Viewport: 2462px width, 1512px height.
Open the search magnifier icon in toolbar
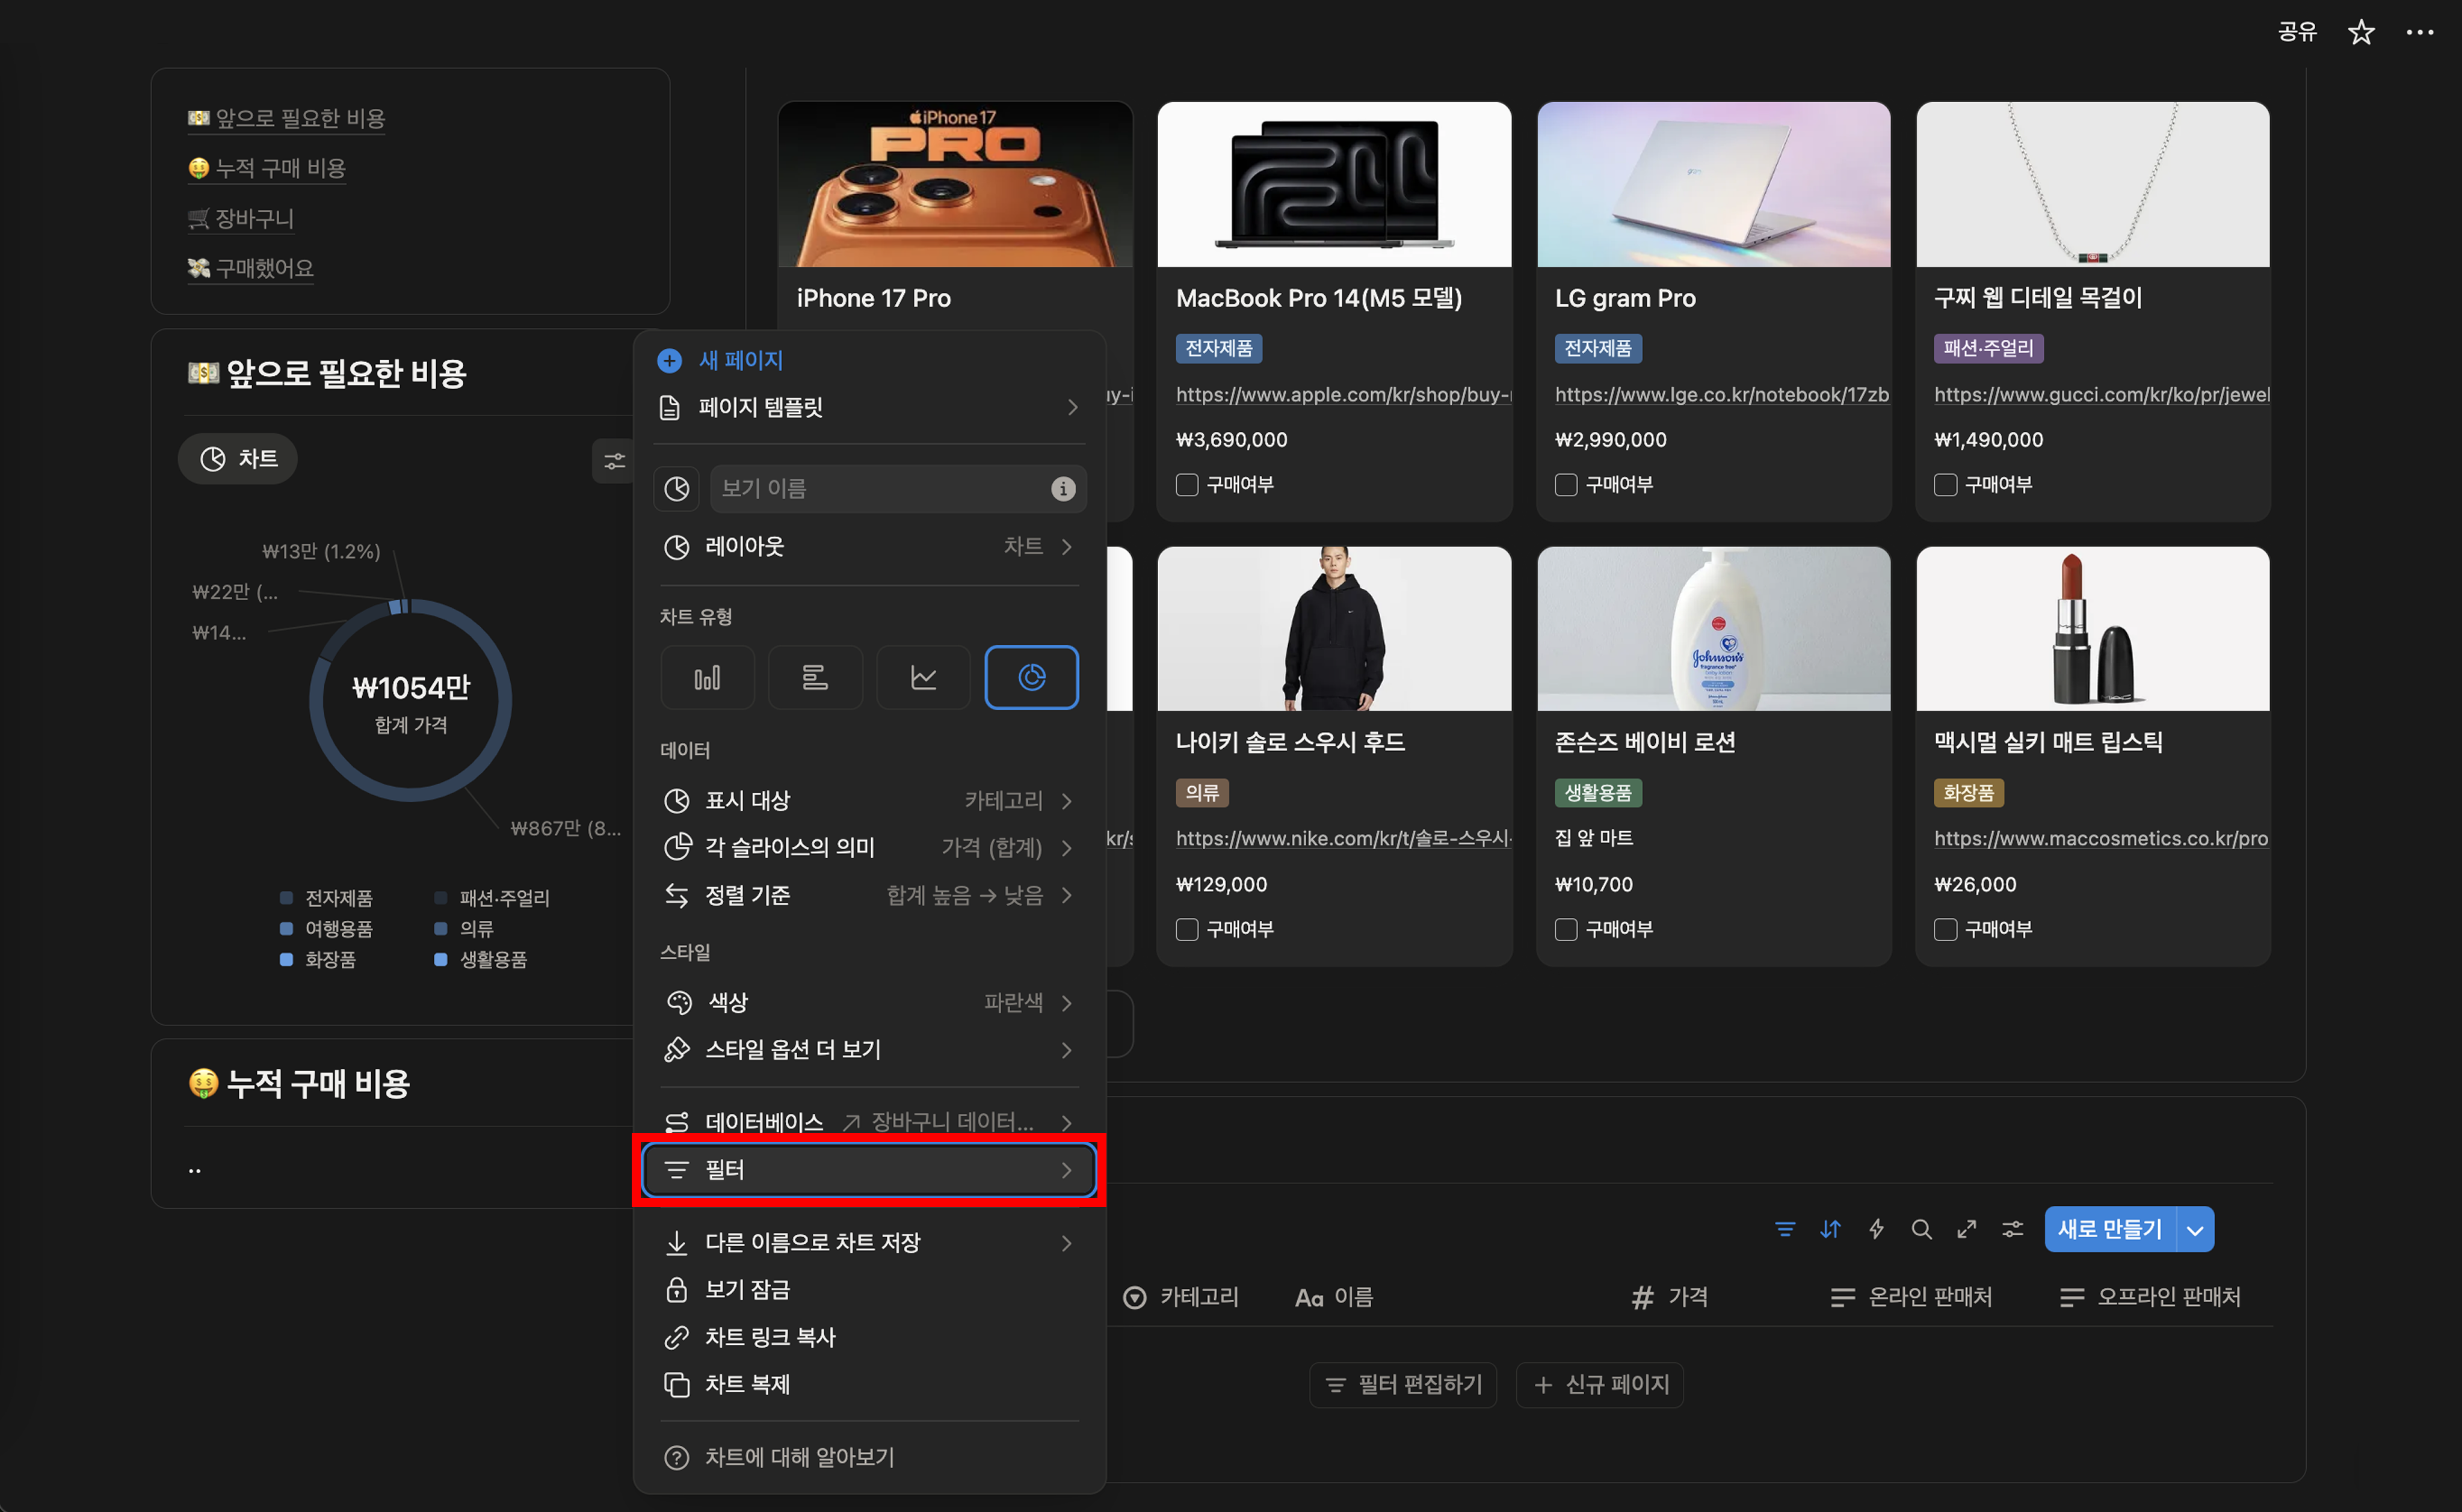coord(1921,1229)
